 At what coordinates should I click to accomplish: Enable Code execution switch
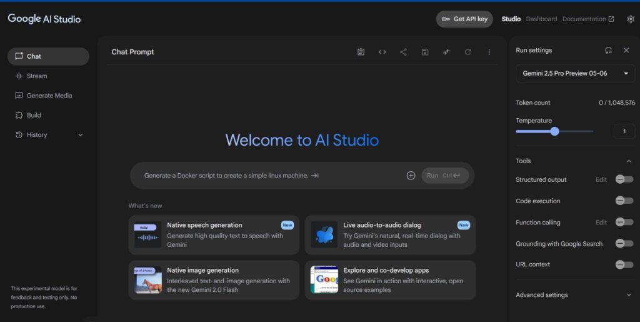(x=624, y=201)
